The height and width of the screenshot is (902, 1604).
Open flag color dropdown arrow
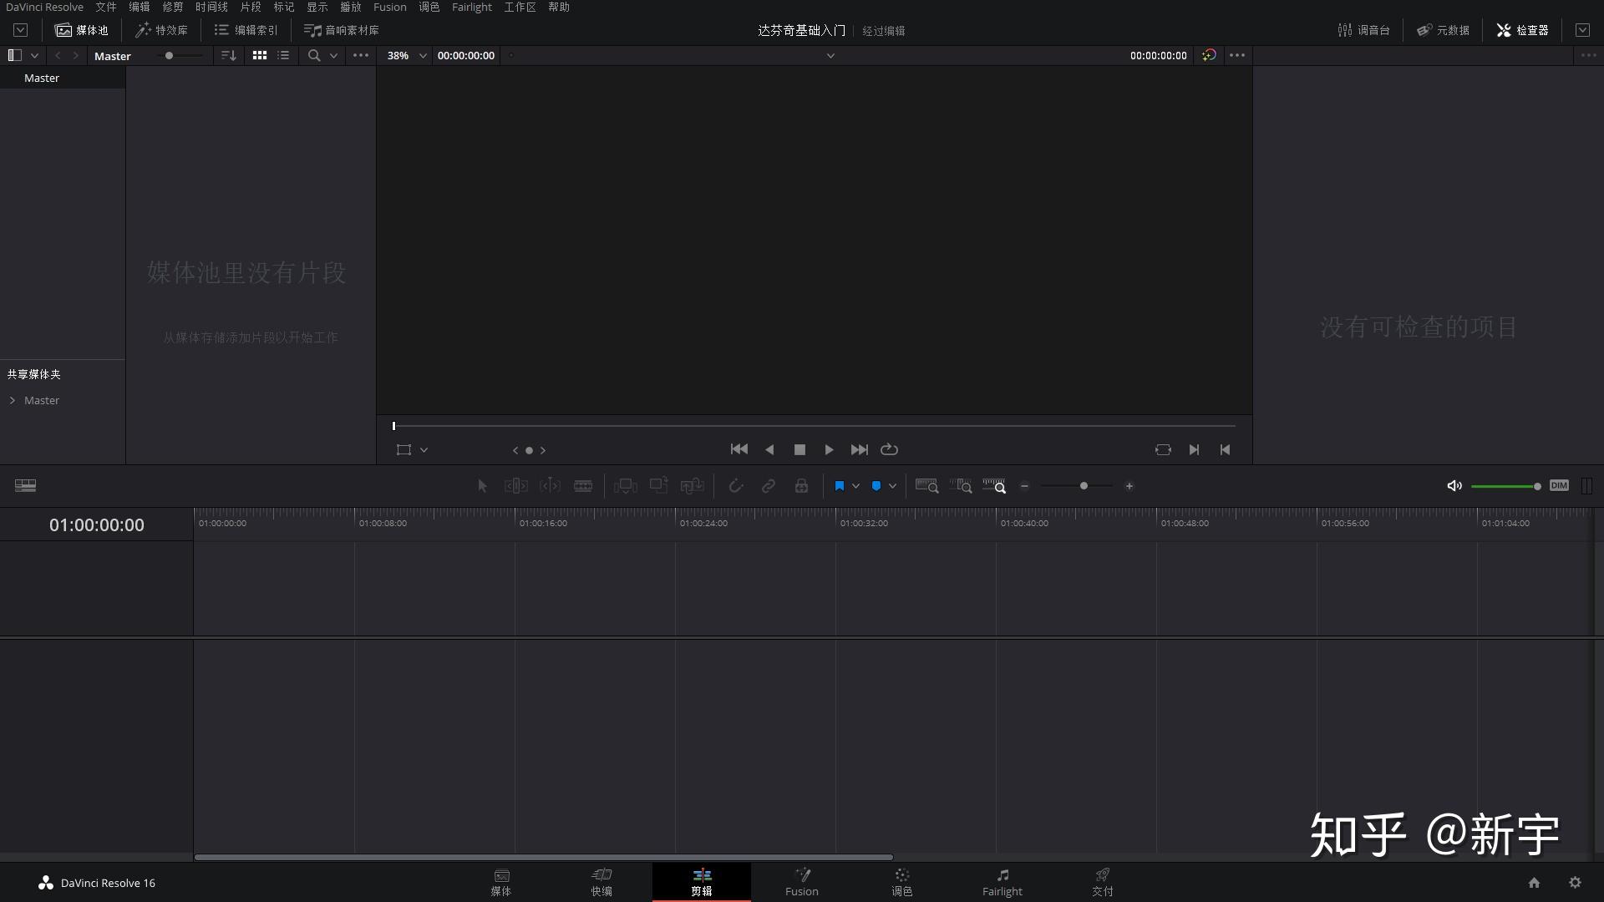pyautogui.click(x=855, y=486)
